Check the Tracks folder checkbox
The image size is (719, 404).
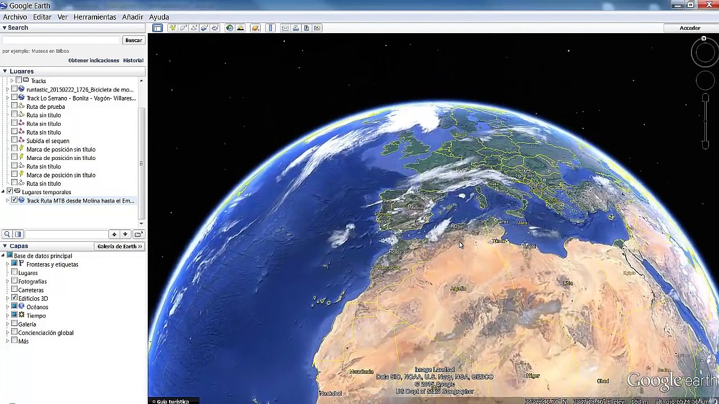(x=19, y=81)
